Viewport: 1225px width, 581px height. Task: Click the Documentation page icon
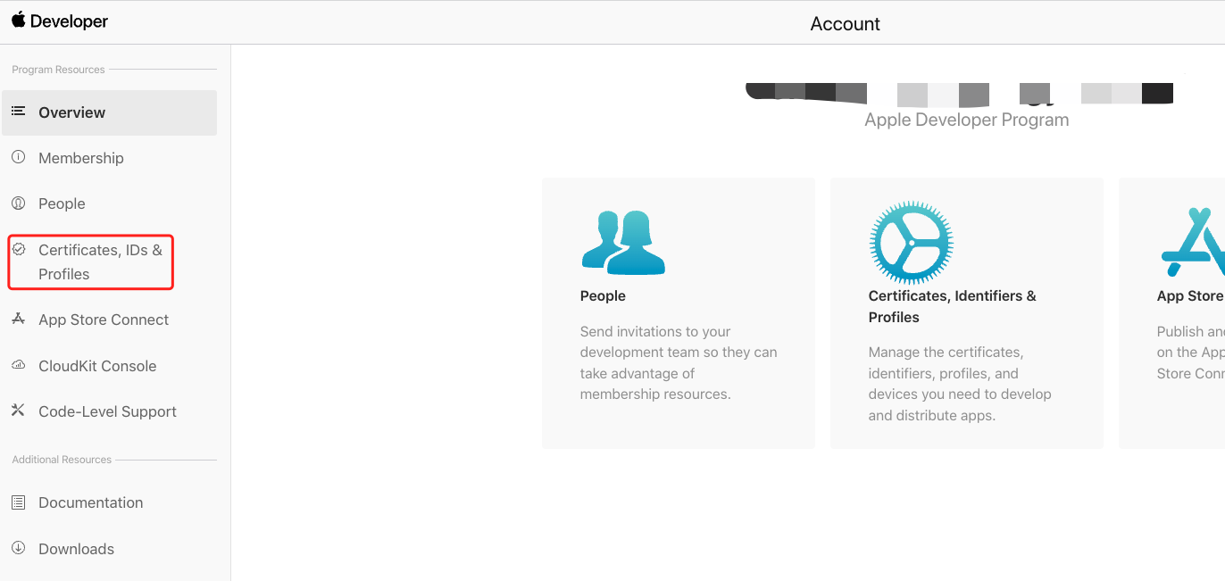[x=18, y=502]
